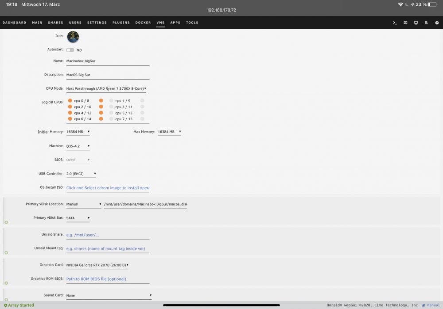Uncheck cpu 0 in cpu 0 / 8 row
Viewport: 443px width, 309px height.
pyautogui.click(x=70, y=101)
